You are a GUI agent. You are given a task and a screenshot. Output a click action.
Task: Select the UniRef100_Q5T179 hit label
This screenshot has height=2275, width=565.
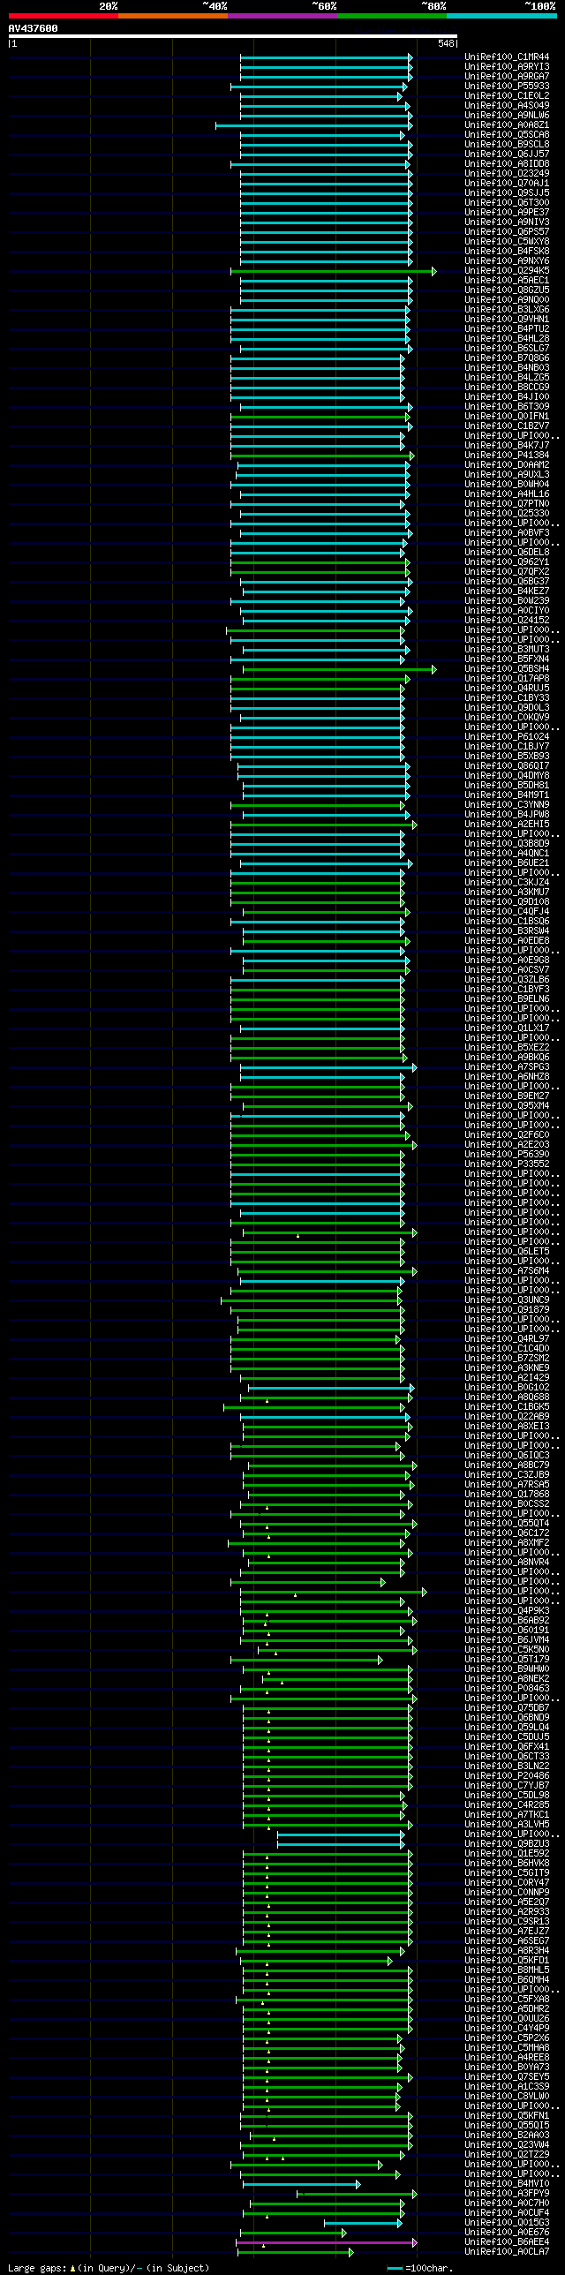coord(507,1661)
